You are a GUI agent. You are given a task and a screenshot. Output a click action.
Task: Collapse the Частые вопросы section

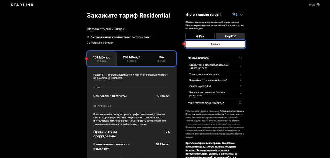point(215,58)
